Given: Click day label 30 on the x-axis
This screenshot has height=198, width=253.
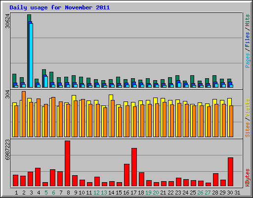Looking at the screenshot, I should tap(230, 193).
